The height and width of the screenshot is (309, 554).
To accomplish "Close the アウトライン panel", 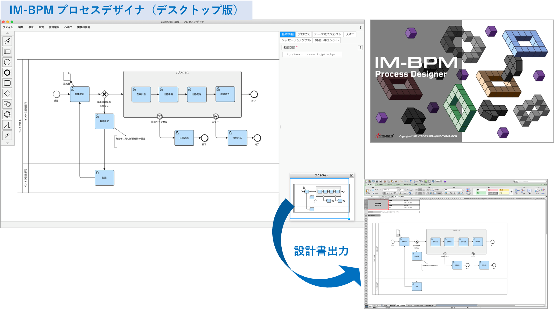I will [352, 175].
